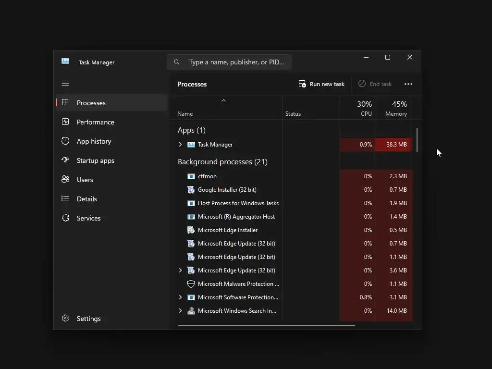The image size is (492, 369).
Task: Go to Startup apps
Action: pos(96,160)
